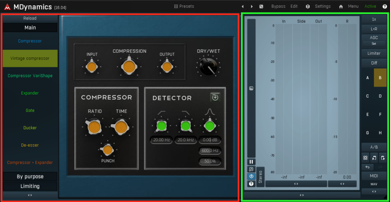Select Compressor + Expander device
Viewport: 390px width, 202px height.
[30, 163]
